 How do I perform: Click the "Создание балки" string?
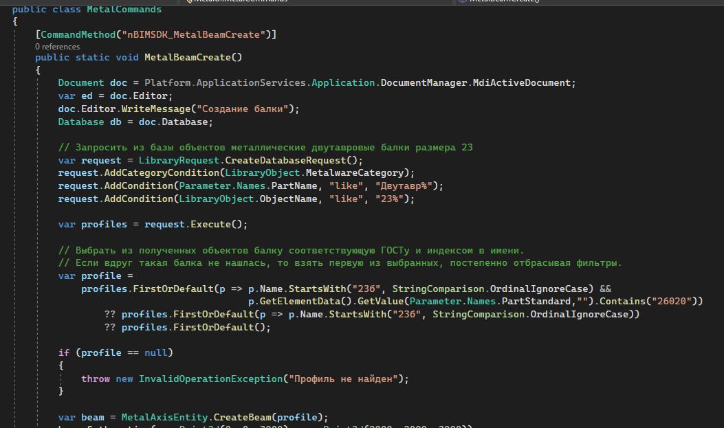point(243,109)
